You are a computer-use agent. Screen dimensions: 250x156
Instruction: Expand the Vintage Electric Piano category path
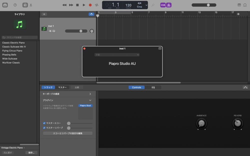point(13,148)
